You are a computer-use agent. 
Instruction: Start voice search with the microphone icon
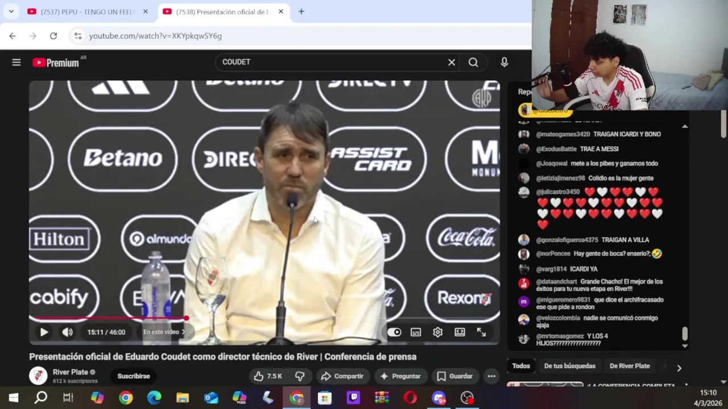click(504, 62)
